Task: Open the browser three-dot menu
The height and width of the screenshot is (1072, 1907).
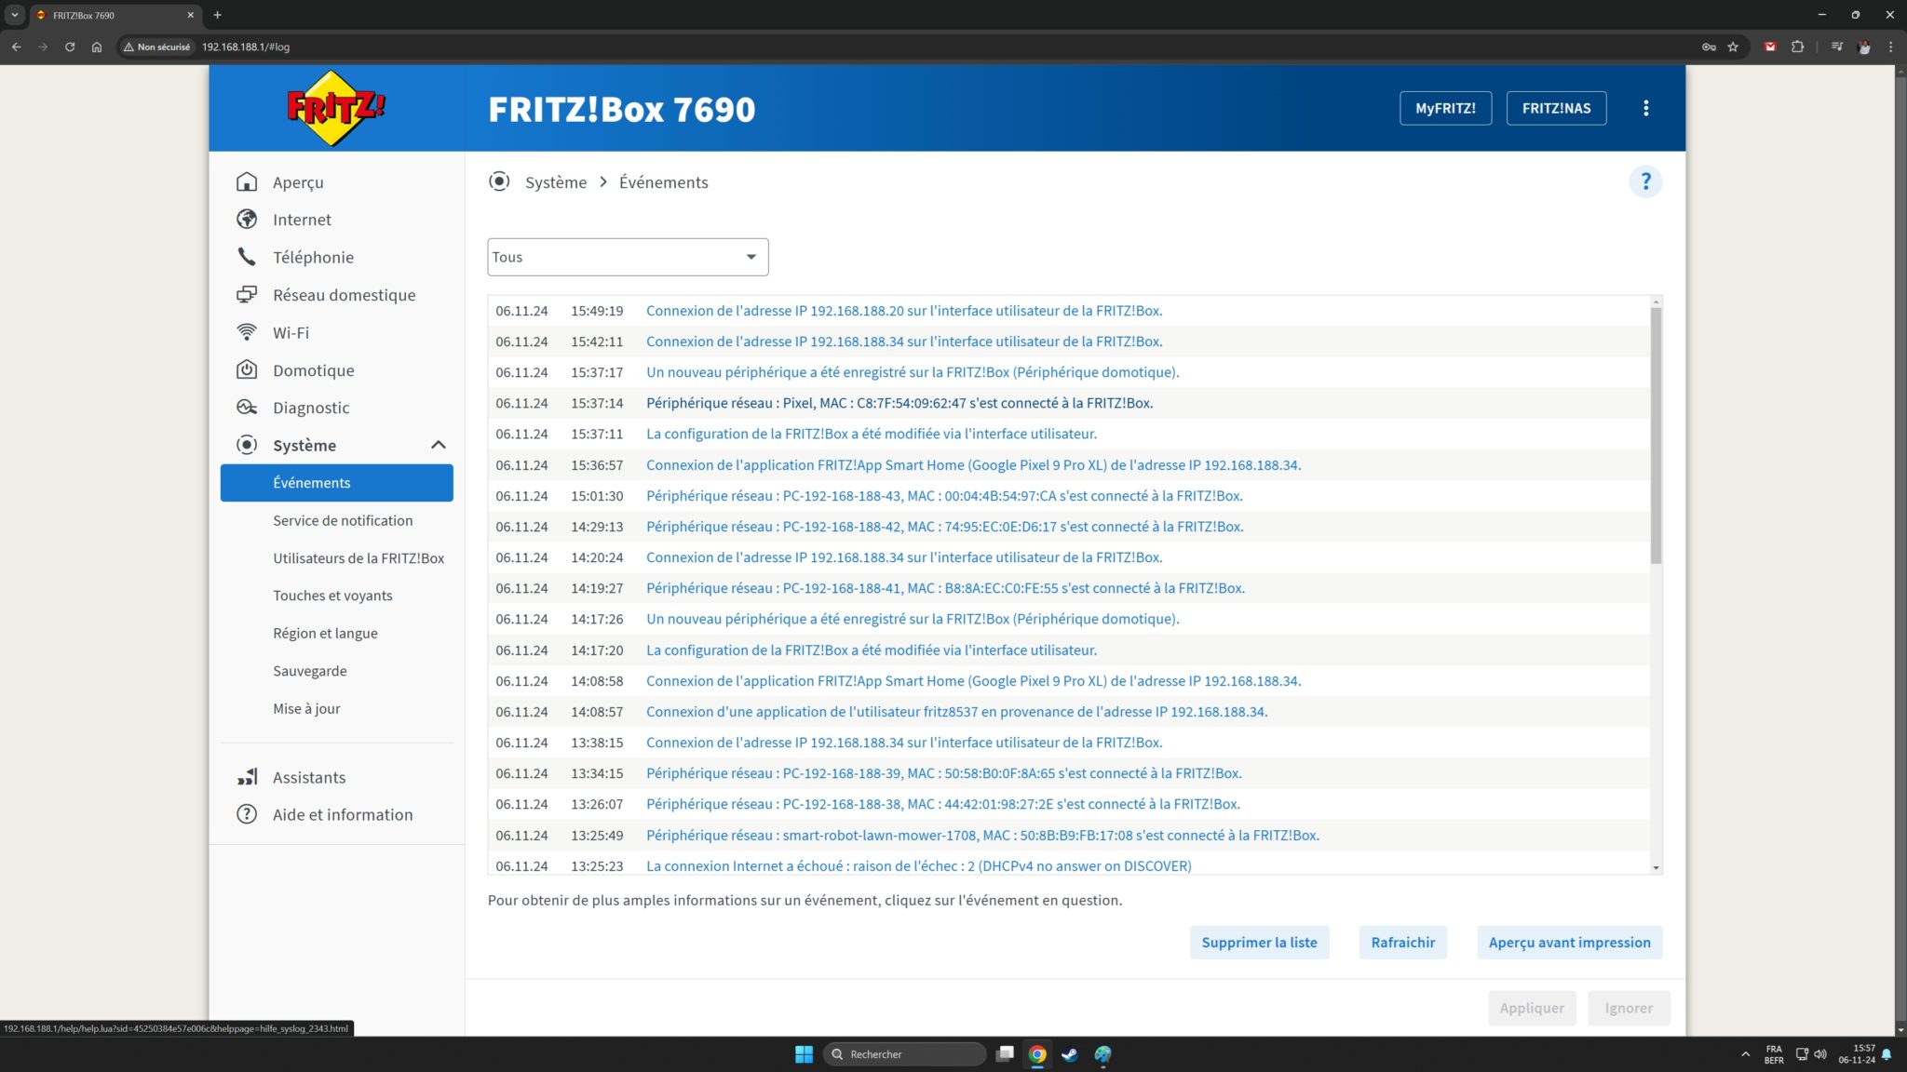Action: pyautogui.click(x=1890, y=47)
